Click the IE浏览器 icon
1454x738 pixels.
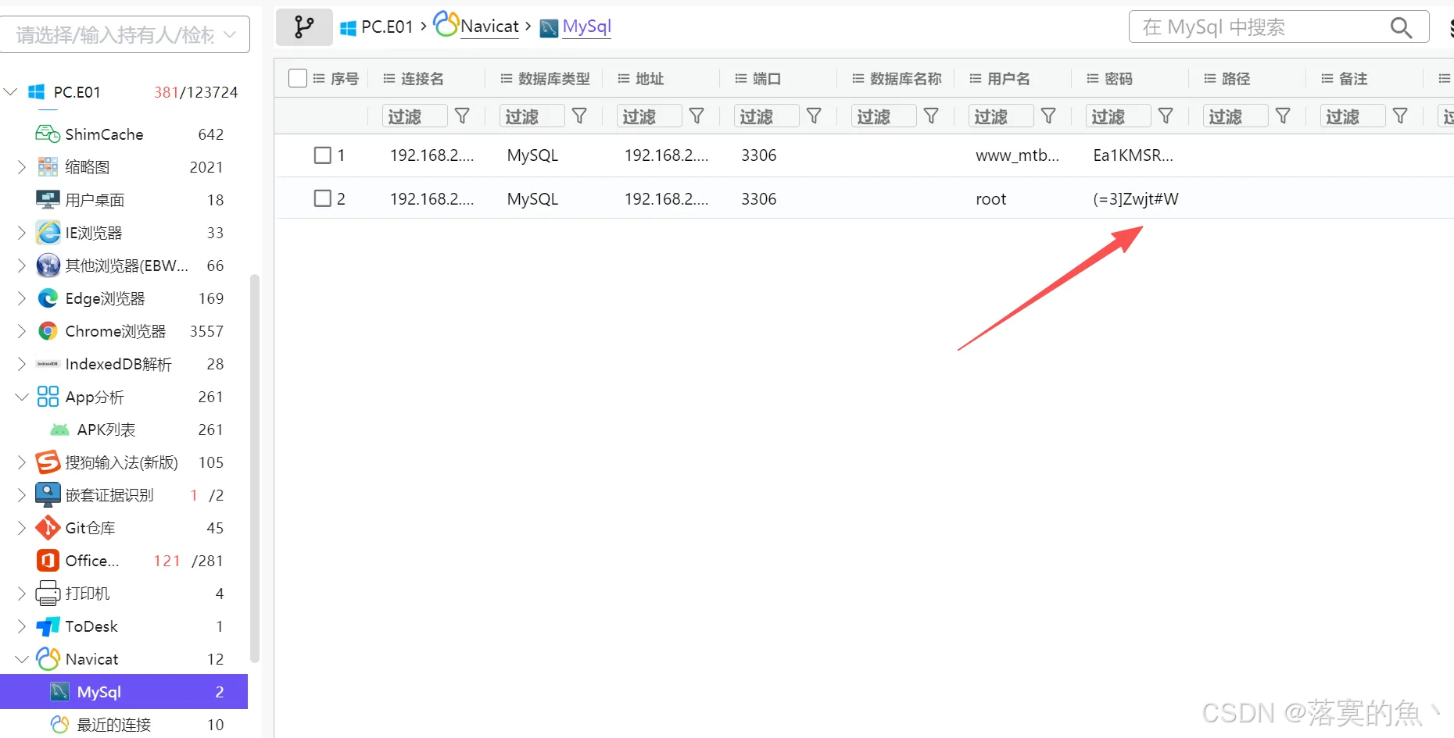point(48,233)
